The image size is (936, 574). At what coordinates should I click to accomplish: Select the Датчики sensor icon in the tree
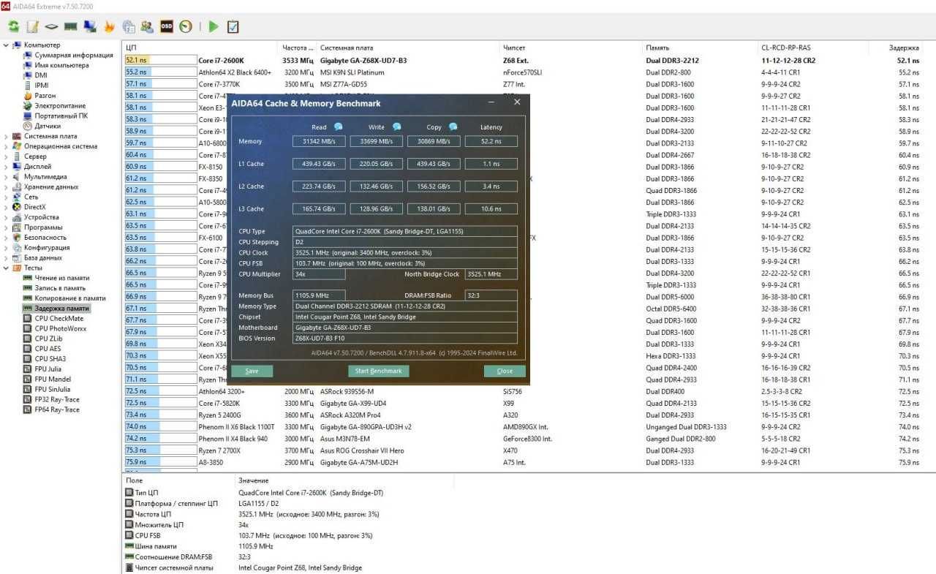click(x=28, y=126)
